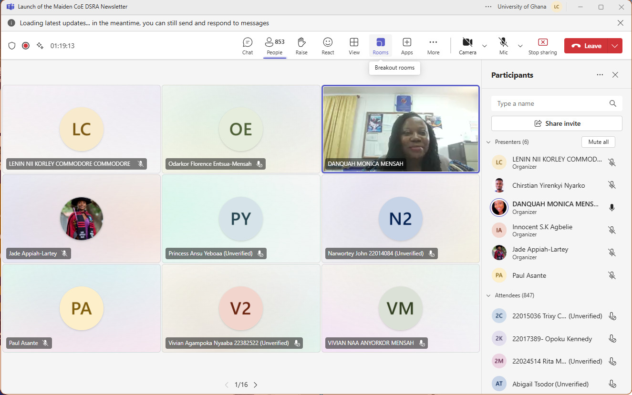The image size is (632, 395).
Task: Click Stop sharing
Action: tap(542, 46)
